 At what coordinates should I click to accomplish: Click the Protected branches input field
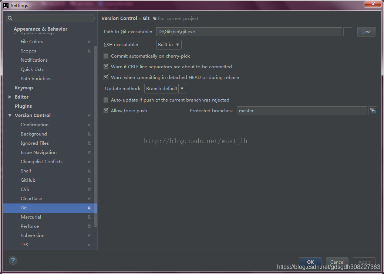[x=302, y=111]
